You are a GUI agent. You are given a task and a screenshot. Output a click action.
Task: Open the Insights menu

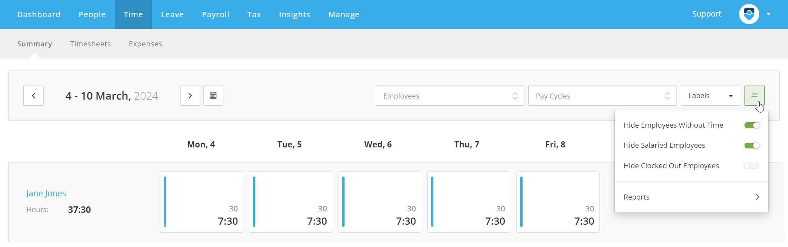click(295, 14)
